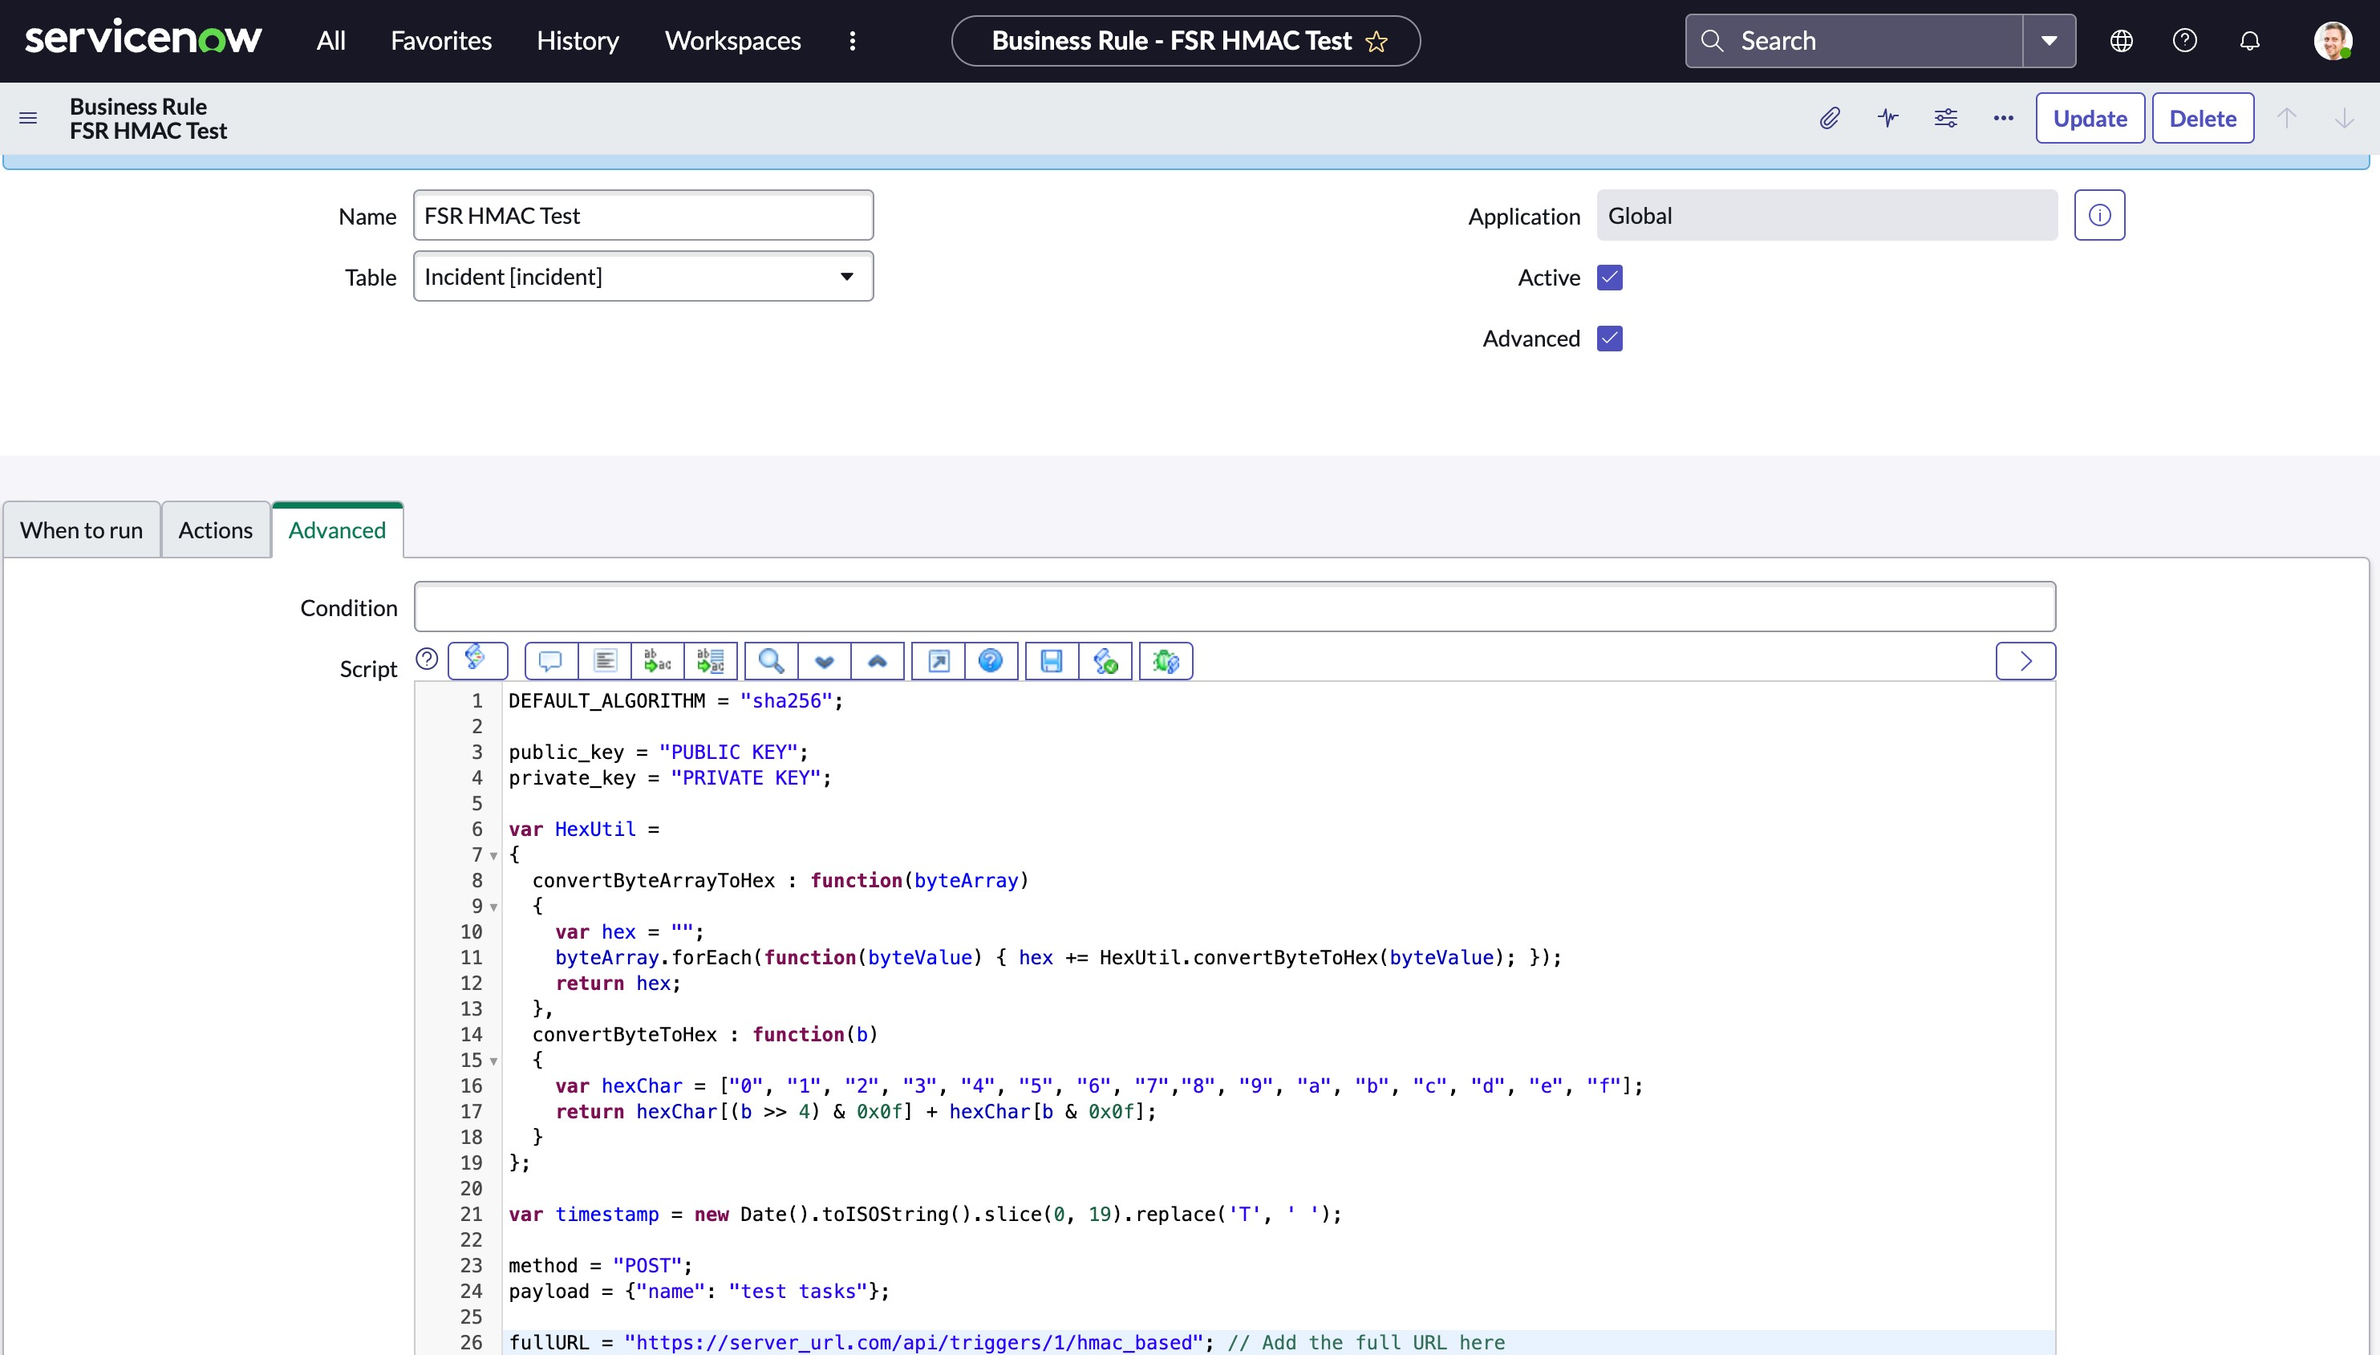Toggle the Advanced checkbox
The width and height of the screenshot is (2380, 1355).
1610,339
